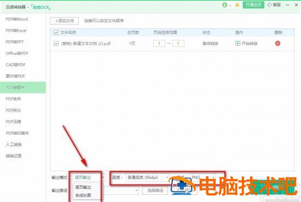The image size is (301, 202).
Task: Toggle checkbox for 新建文本文档 (2).pdf
Action: pyautogui.click(x=56, y=44)
